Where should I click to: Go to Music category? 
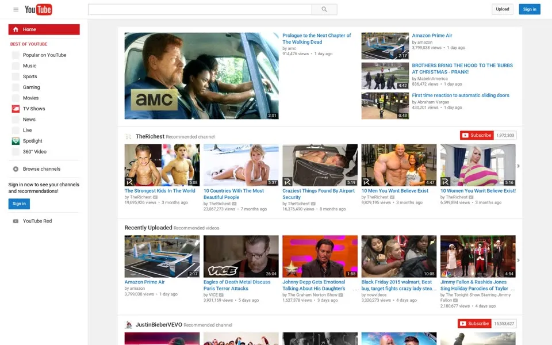point(29,66)
